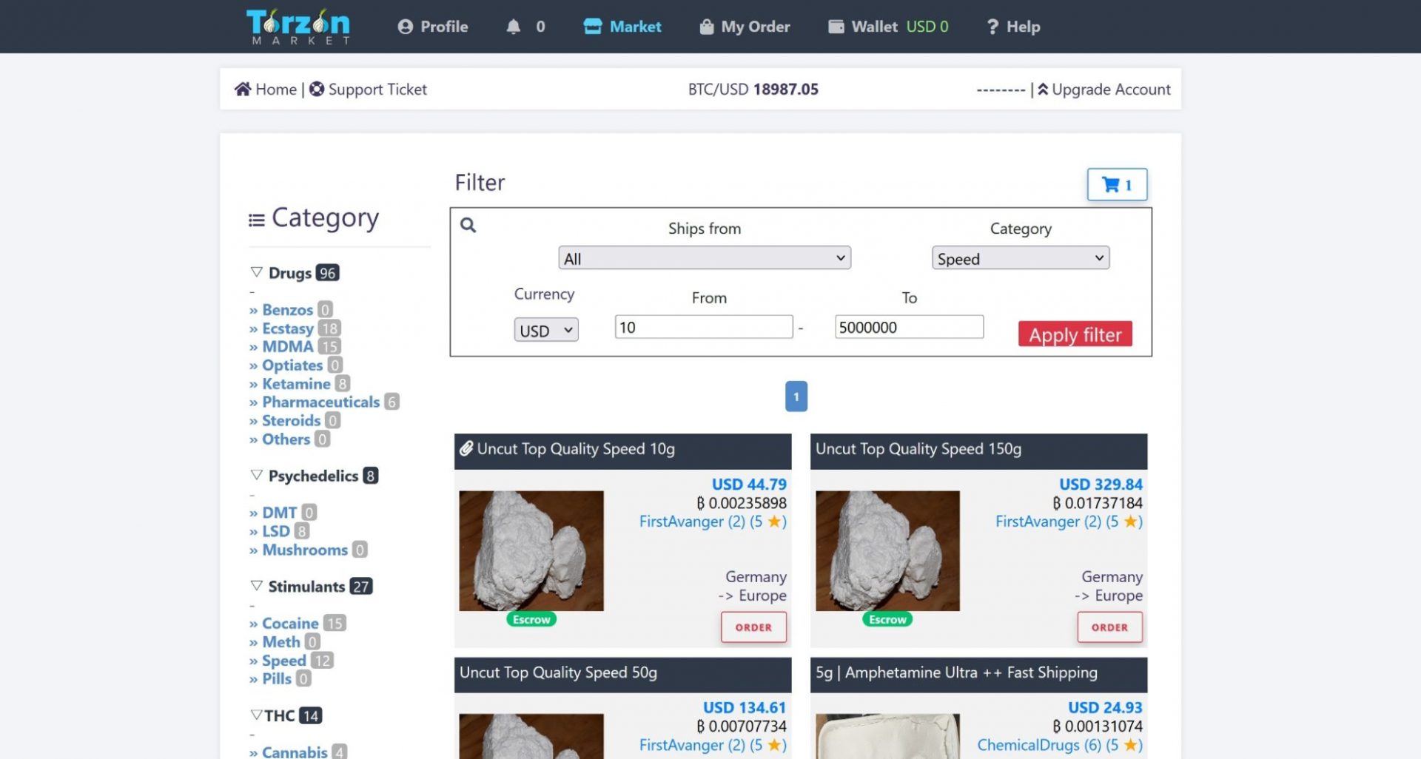Image resolution: width=1421 pixels, height=759 pixels.
Task: Click the Category list icon heading
Action: pos(314,218)
